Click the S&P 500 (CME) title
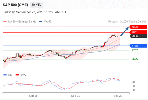Viewport: 148px width, 100px height. (15, 5)
